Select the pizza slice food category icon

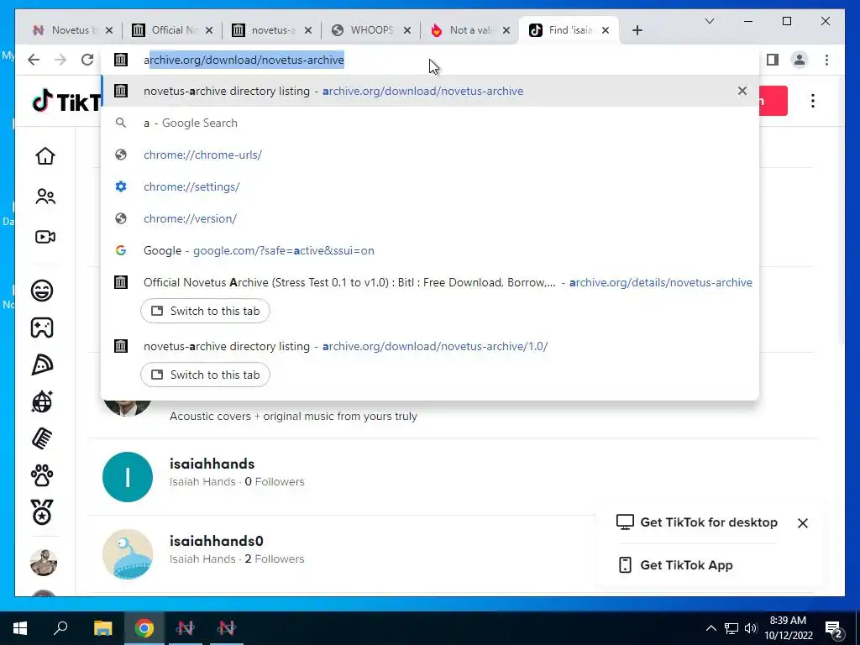[42, 364]
